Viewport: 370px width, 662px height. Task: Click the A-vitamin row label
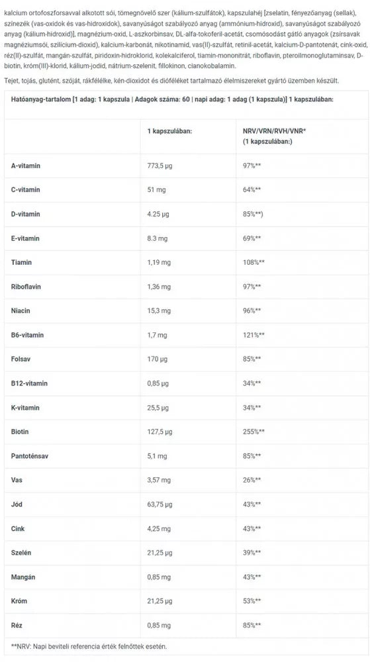(26, 165)
